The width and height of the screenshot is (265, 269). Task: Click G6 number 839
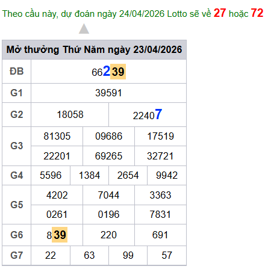pyautogui.click(x=57, y=235)
